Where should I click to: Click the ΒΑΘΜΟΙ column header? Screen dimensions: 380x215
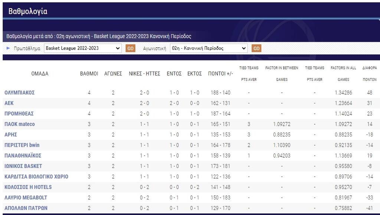point(89,74)
